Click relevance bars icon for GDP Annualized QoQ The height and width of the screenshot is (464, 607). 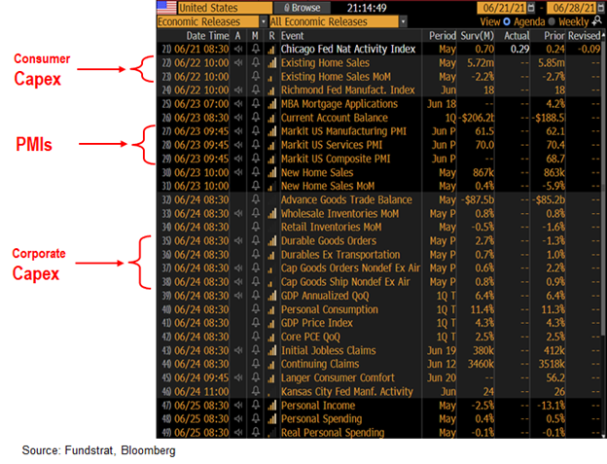click(269, 295)
